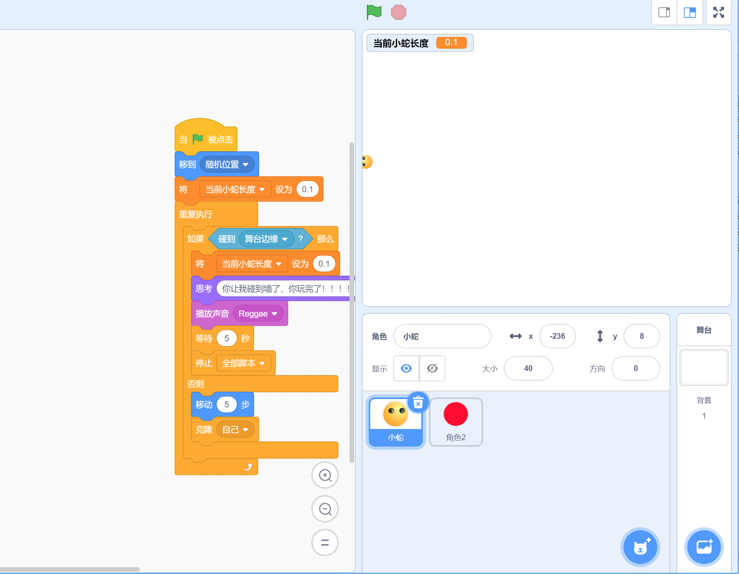The height and width of the screenshot is (574, 739).
Task: Delete the 小蛇 sprite with trash icon
Action: tap(418, 402)
